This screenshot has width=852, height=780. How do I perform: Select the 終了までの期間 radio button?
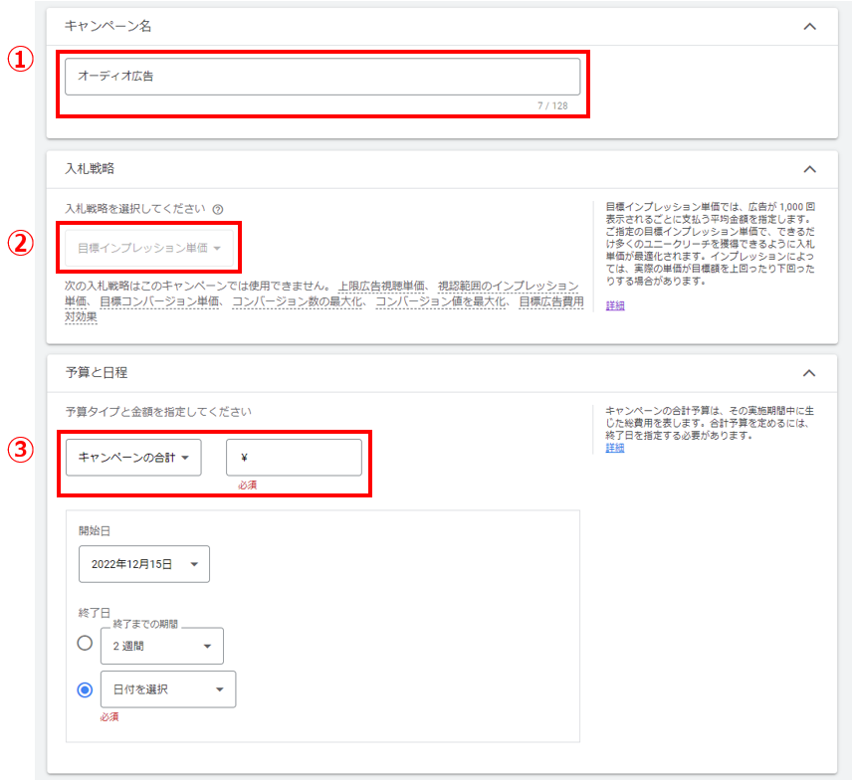tap(86, 644)
